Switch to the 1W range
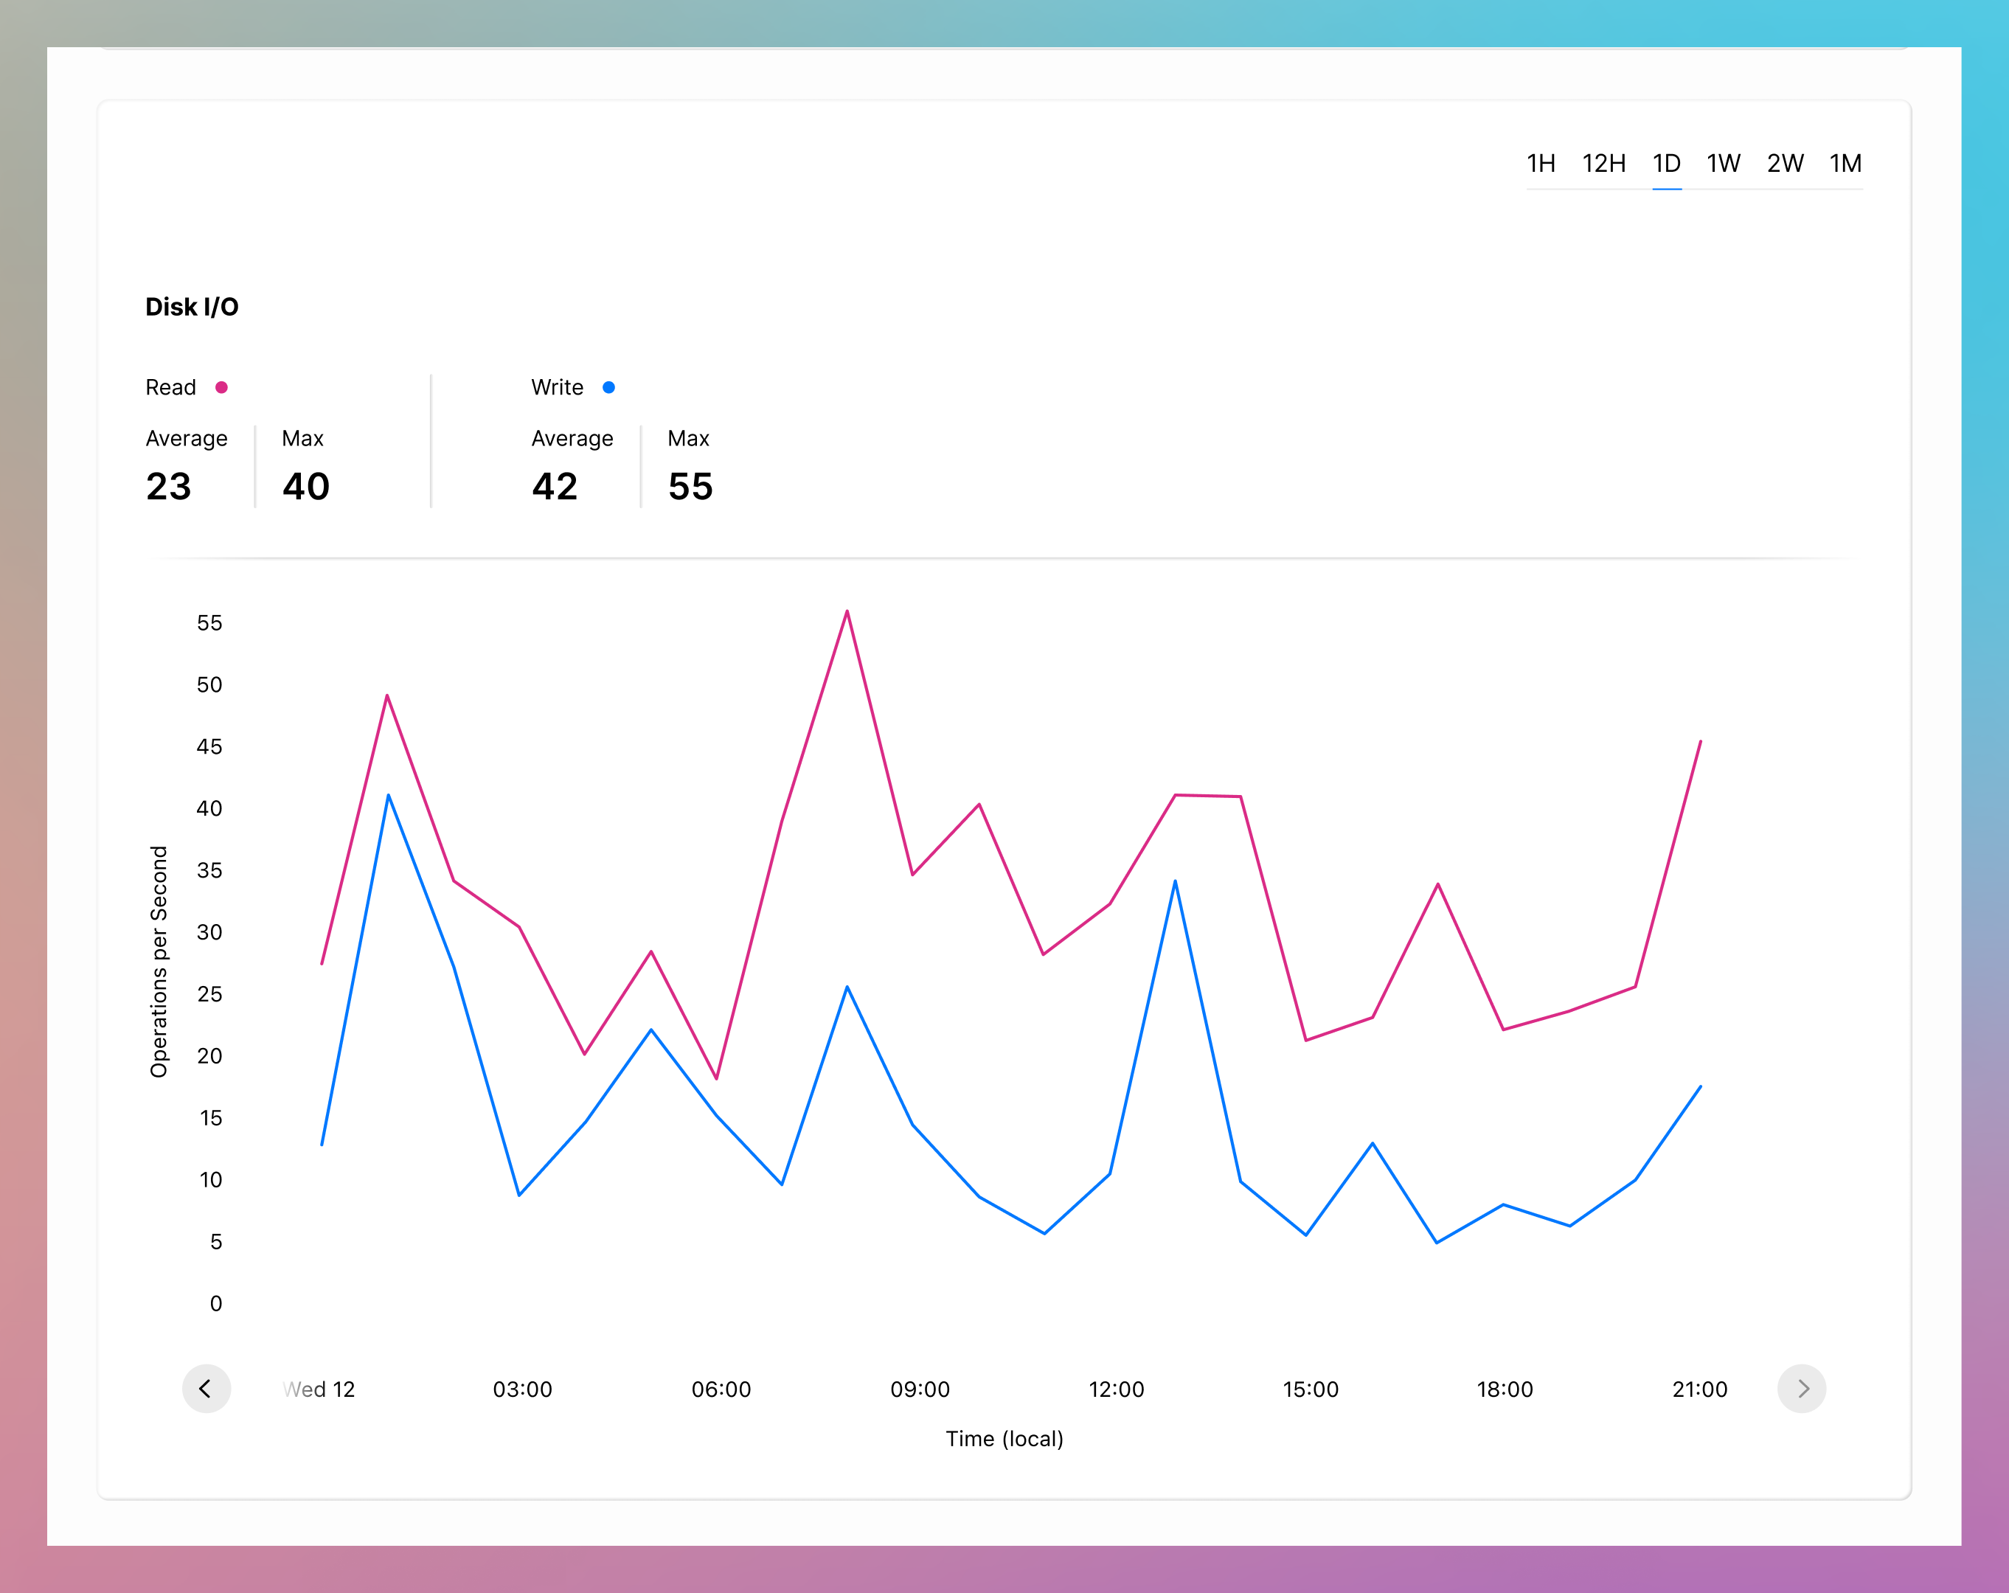 click(1723, 164)
